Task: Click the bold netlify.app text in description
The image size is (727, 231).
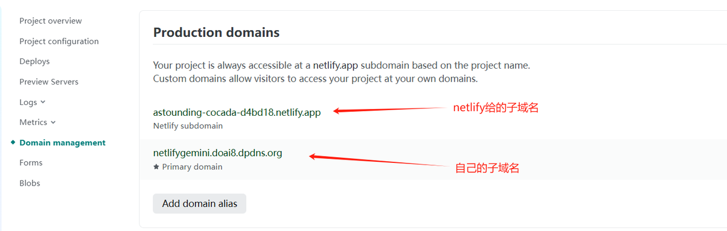Action: click(336, 65)
